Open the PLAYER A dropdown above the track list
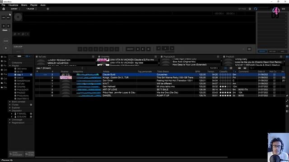289x162 pixels. coord(215,68)
